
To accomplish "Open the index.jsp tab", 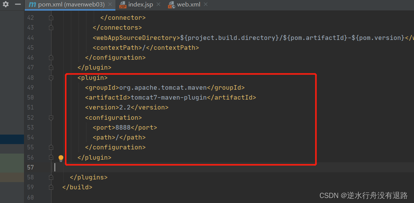I will pos(141,5).
